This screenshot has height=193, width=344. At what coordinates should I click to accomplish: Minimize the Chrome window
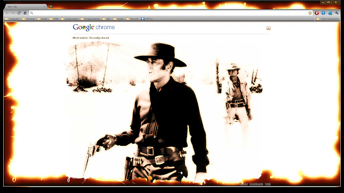[323, 3]
